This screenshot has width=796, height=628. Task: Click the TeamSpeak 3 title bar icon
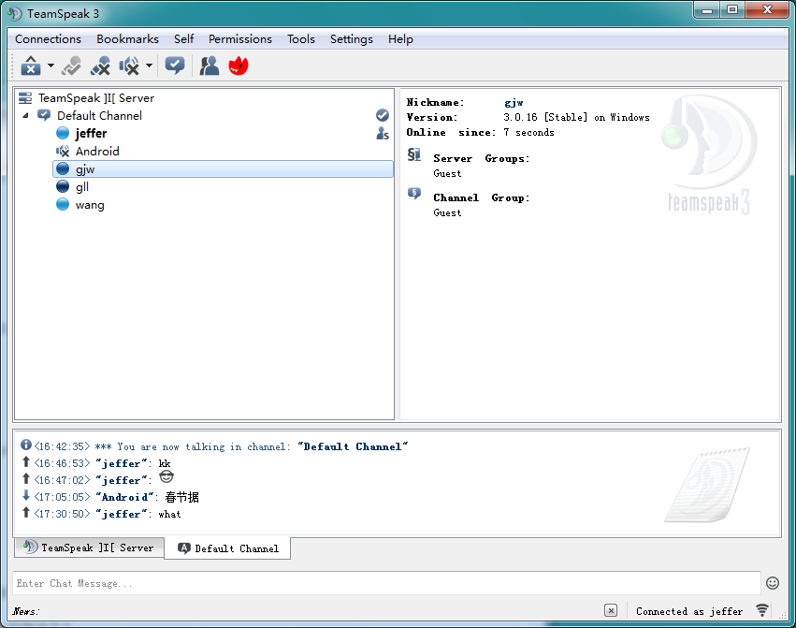pyautogui.click(x=15, y=13)
